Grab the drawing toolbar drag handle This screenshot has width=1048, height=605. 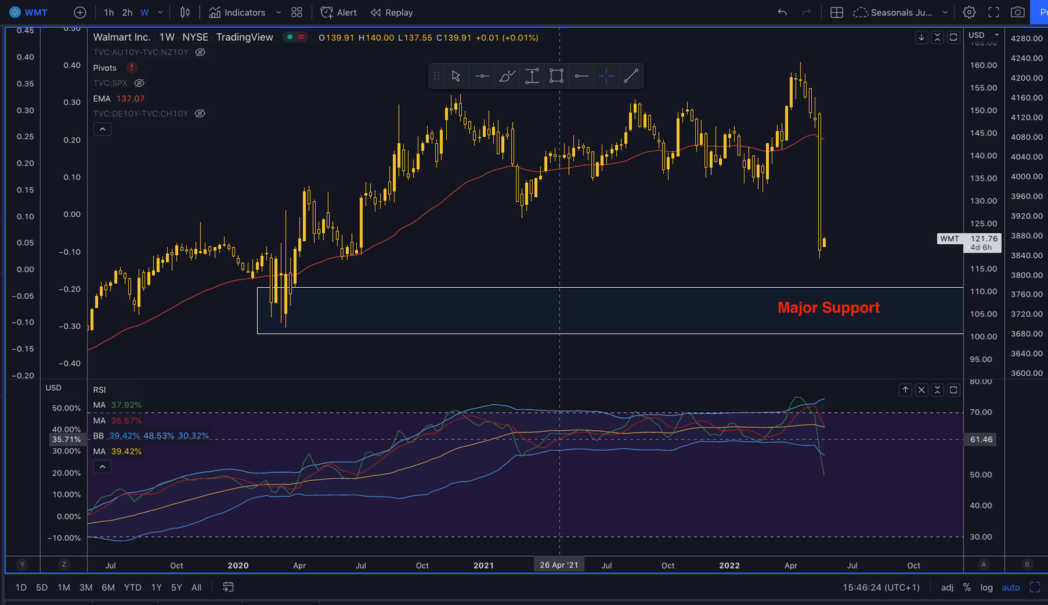pos(437,76)
